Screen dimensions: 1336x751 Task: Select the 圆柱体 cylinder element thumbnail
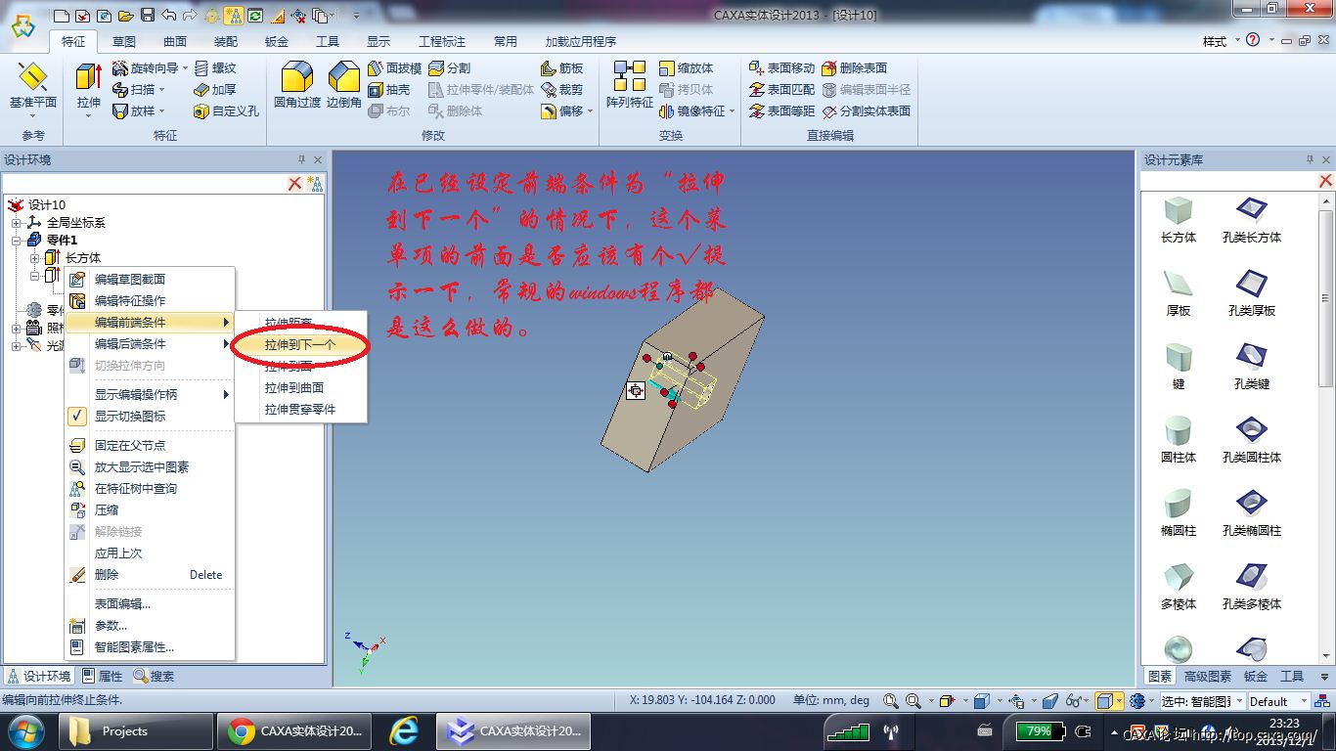point(1179,440)
